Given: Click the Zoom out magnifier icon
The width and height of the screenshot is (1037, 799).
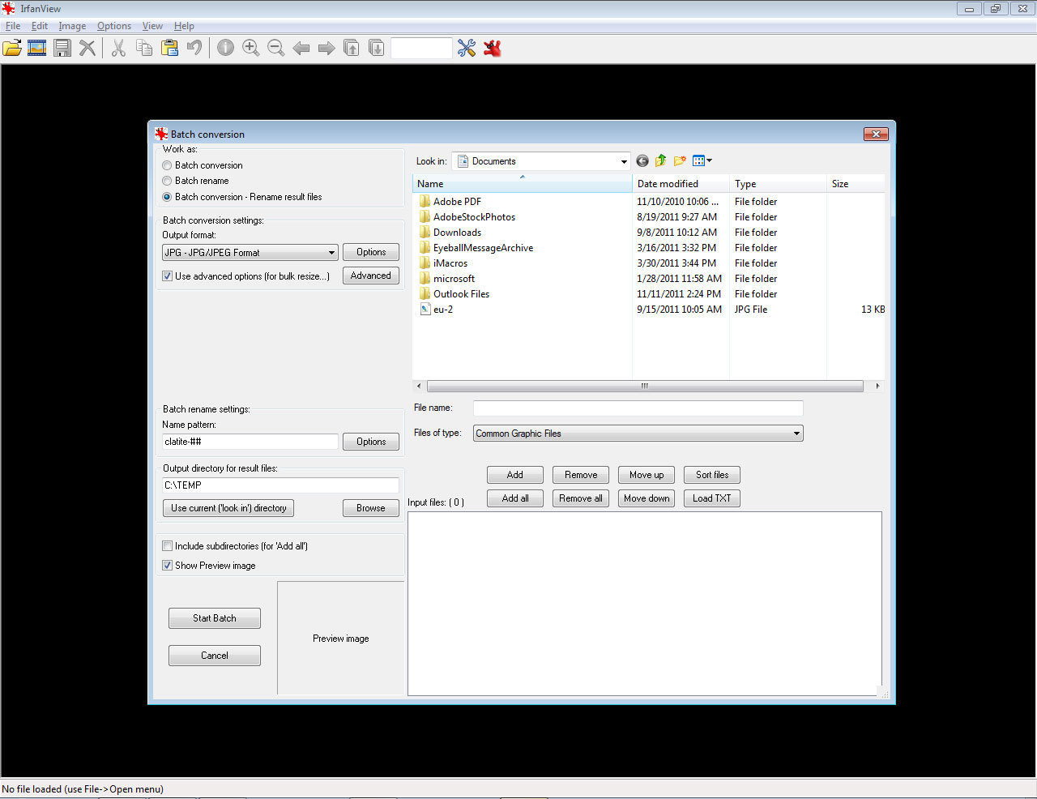Looking at the screenshot, I should coord(276,48).
